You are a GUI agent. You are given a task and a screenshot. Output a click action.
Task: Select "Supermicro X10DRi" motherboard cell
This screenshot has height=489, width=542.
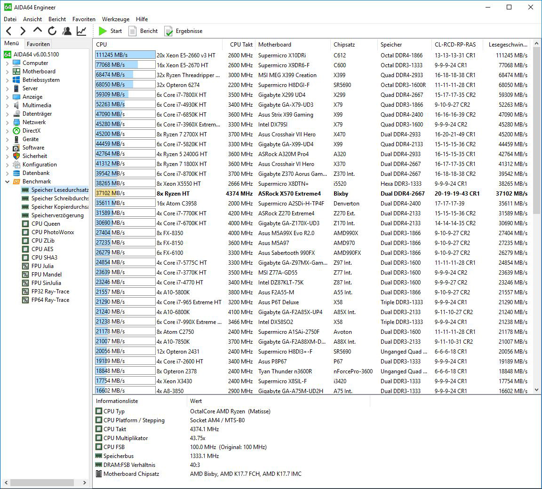[282, 55]
